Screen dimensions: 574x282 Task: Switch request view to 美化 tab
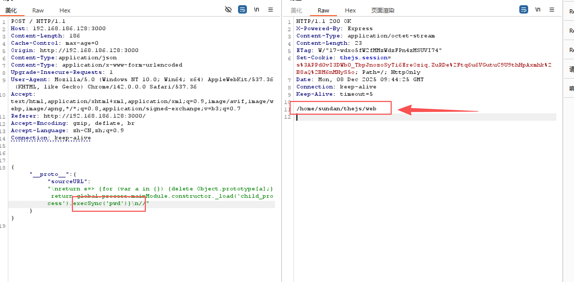[11, 10]
